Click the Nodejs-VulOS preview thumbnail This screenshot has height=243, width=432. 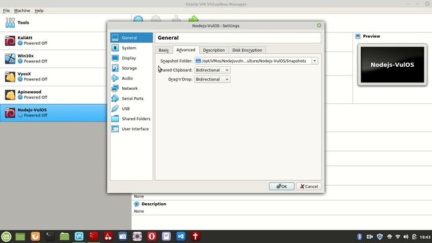[x=392, y=65]
